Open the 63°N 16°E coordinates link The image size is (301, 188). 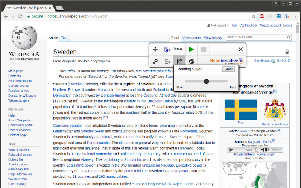283,61
